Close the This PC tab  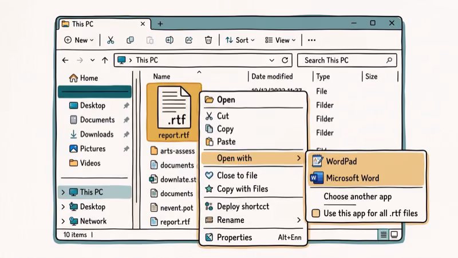143,24
